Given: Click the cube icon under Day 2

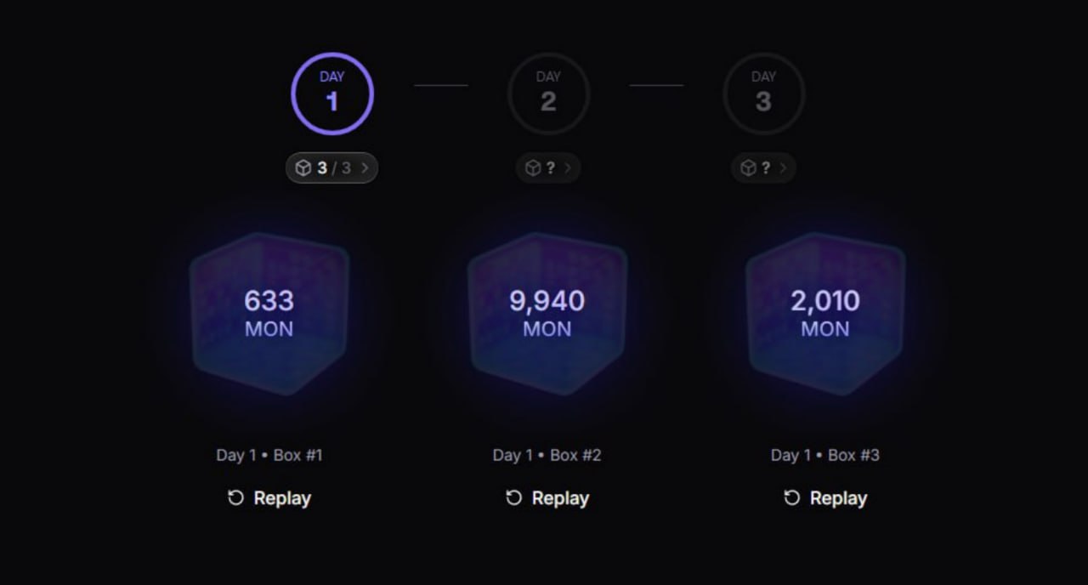Looking at the screenshot, I should tap(533, 168).
